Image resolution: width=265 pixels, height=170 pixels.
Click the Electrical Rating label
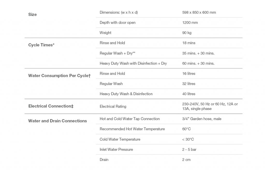tap(113, 106)
